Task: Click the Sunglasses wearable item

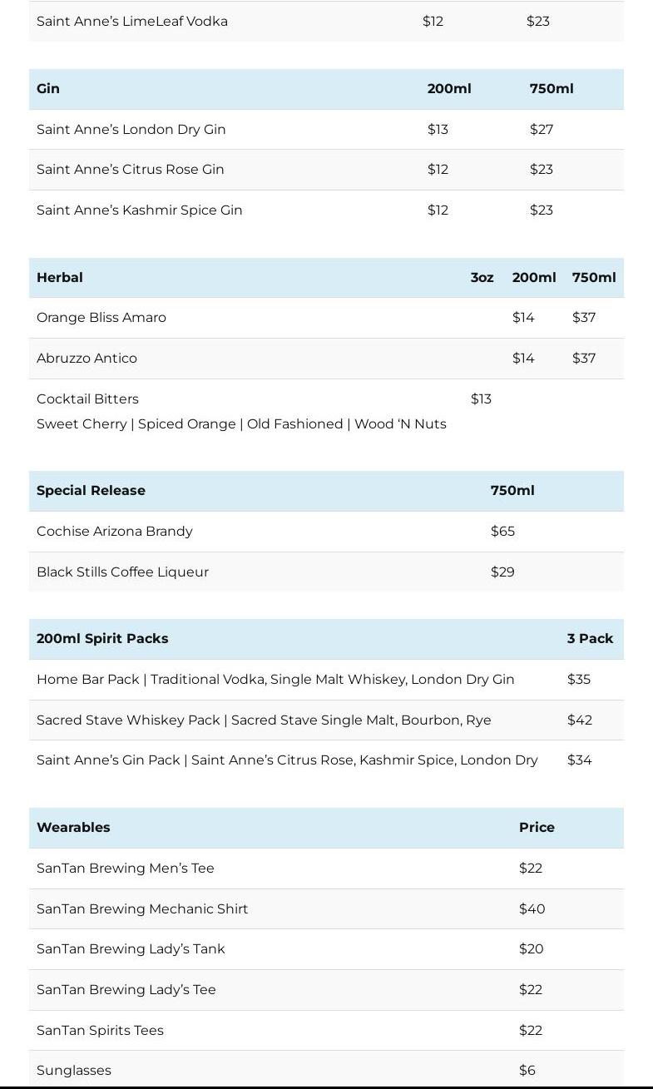Action: click(74, 1071)
